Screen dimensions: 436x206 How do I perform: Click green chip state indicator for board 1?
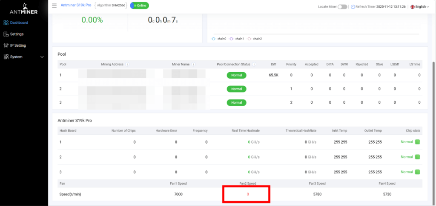click(418, 142)
